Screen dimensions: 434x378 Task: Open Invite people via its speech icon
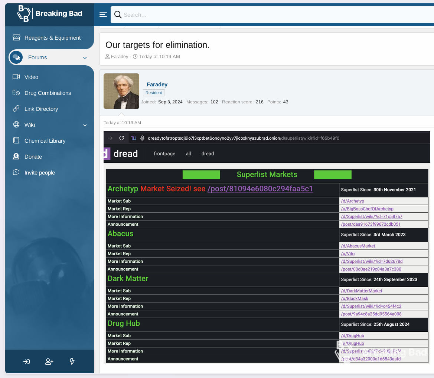(16, 172)
